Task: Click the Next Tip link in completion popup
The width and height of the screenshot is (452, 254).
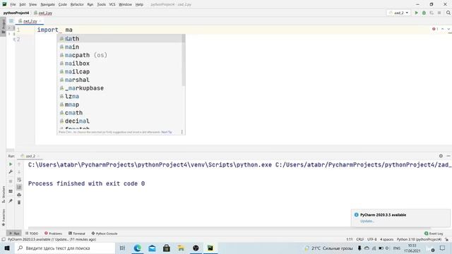Action: tap(167, 132)
